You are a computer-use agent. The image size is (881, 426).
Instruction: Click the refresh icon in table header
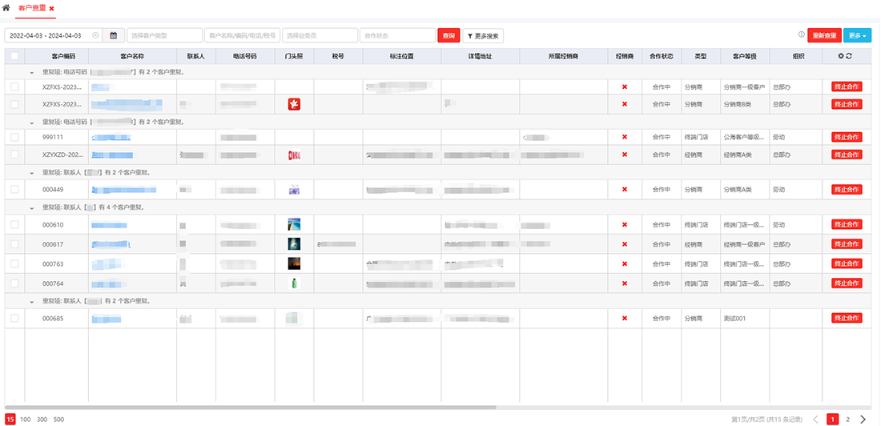point(849,56)
